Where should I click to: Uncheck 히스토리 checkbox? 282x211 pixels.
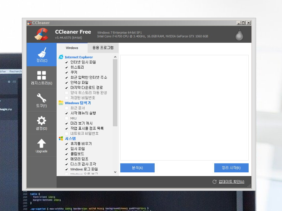point(67,67)
